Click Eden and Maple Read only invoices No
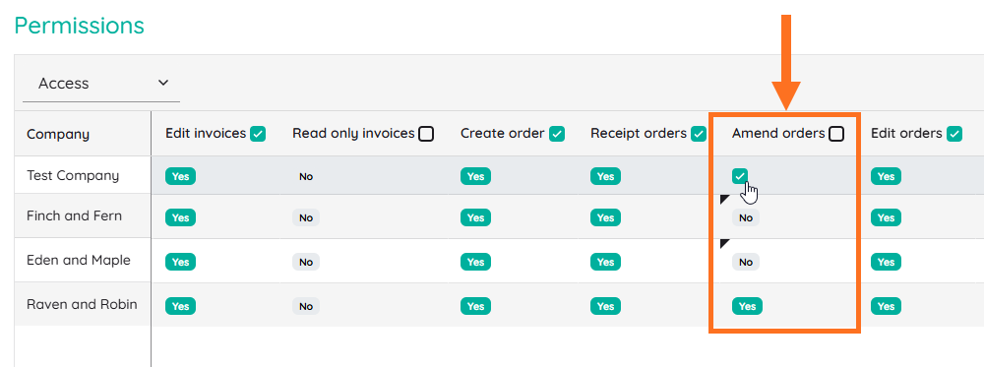 pyautogui.click(x=306, y=262)
